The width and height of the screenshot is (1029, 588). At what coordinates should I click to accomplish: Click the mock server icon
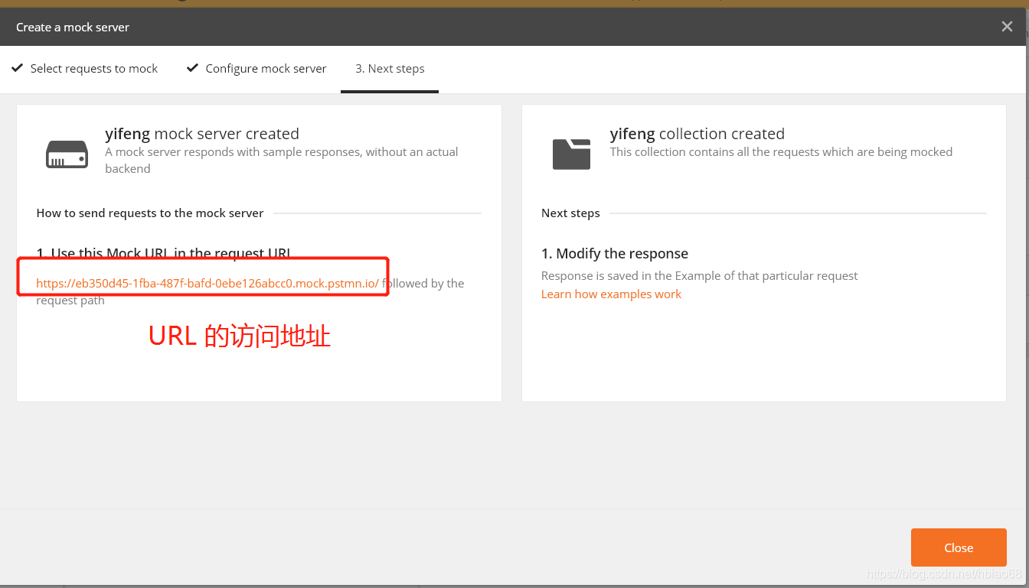click(67, 154)
